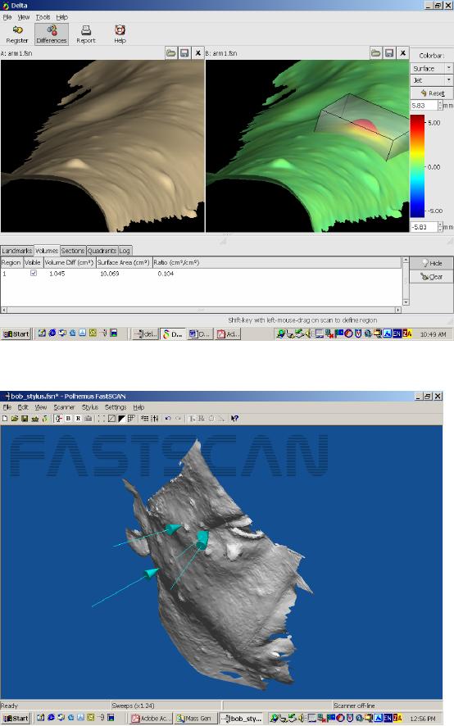Switch to the Sections tab
The image size is (454, 726).
(x=73, y=251)
